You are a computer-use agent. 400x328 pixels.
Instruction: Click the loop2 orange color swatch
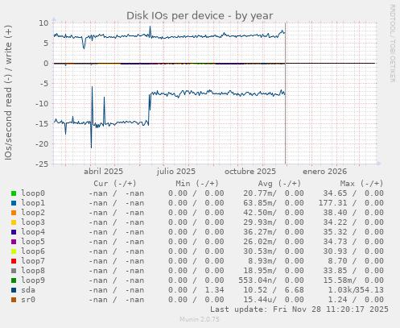14,213
